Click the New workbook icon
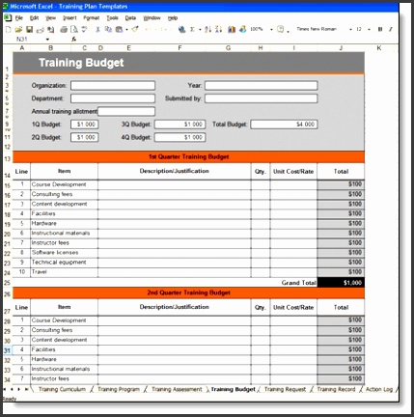This screenshot has width=414, height=417. point(9,30)
